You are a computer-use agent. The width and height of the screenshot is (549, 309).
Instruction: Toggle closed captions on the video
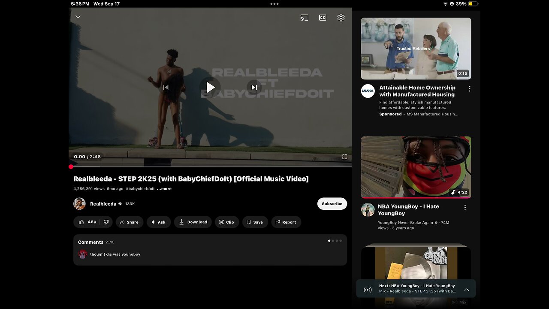(323, 18)
